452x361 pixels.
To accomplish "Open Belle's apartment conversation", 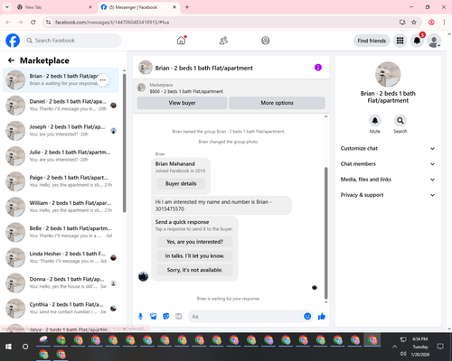I will pos(61,232).
